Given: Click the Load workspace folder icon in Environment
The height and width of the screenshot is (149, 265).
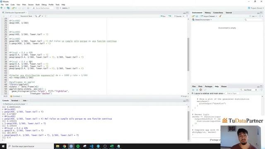Looking at the screenshot, I should coord(193,16).
